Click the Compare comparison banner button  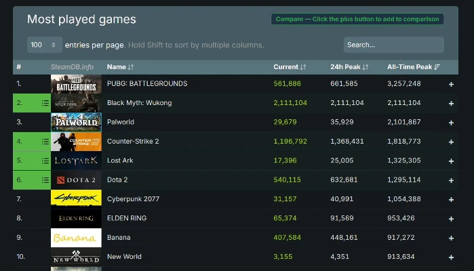[357, 19]
